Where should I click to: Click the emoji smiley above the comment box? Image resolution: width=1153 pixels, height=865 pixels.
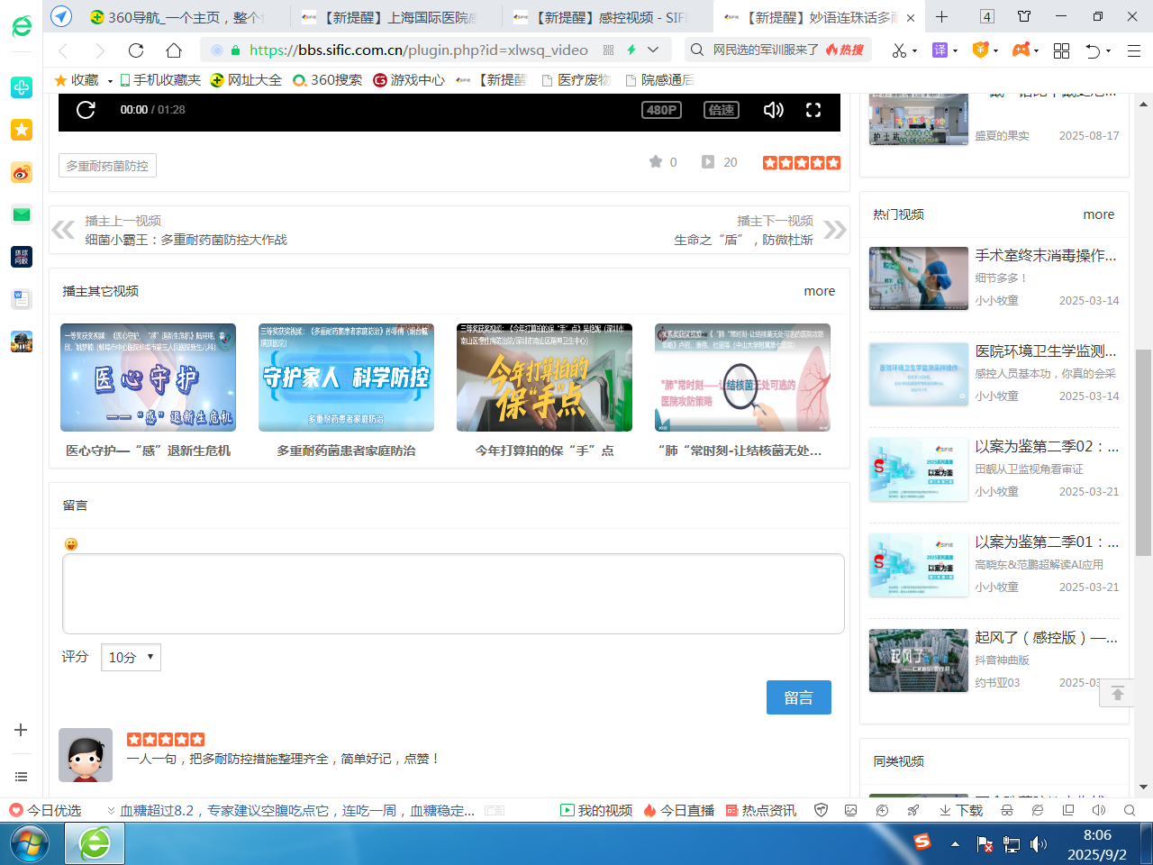click(x=71, y=544)
